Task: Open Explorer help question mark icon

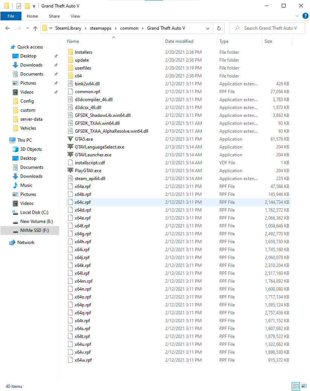Action: point(305,16)
